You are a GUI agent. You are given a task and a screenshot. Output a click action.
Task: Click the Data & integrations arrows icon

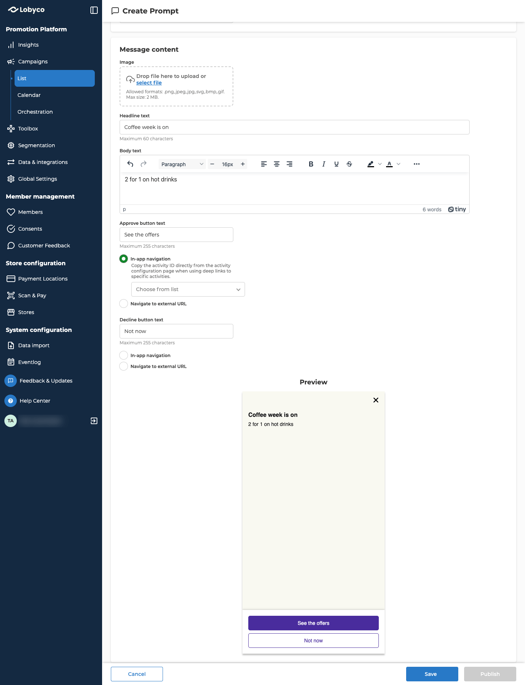click(x=11, y=162)
